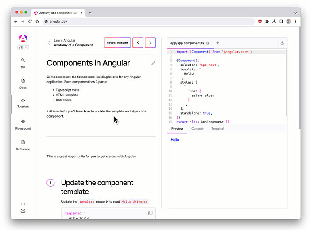Click the Reveal Answer button

[117, 42]
